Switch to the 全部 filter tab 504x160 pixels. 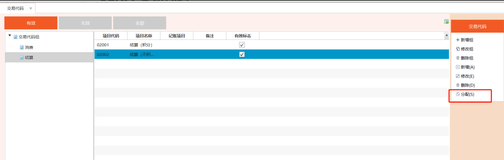pyautogui.click(x=140, y=23)
